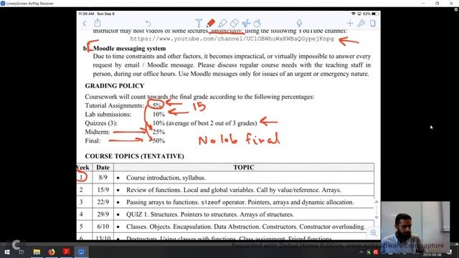Screen dimensions: 459x258
Task: Click 'Quizzes (3):' label
Action: tap(101, 123)
